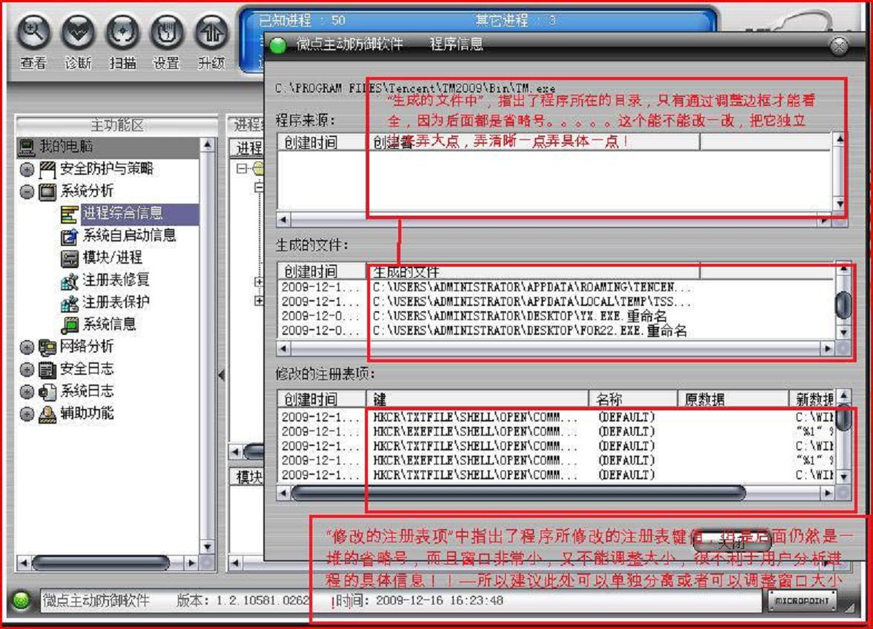Viewport: 873px width, 629px height.
Task: Click the 系统信息 icon
Action: click(x=70, y=325)
